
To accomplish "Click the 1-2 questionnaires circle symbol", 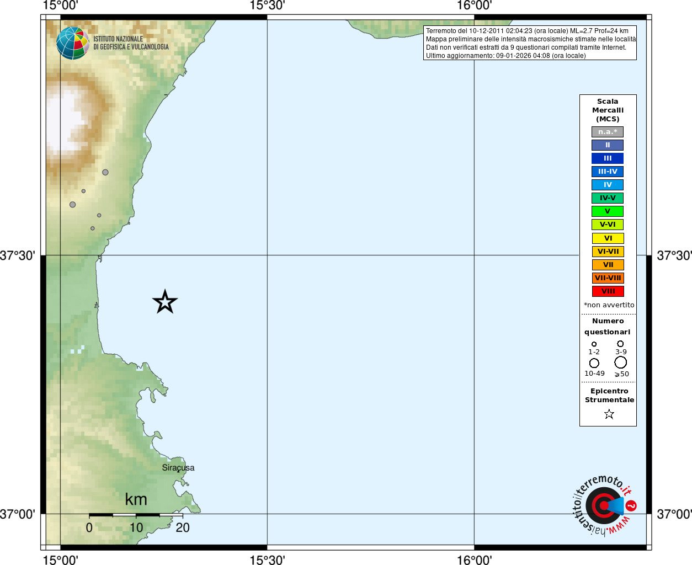I will 594,344.
